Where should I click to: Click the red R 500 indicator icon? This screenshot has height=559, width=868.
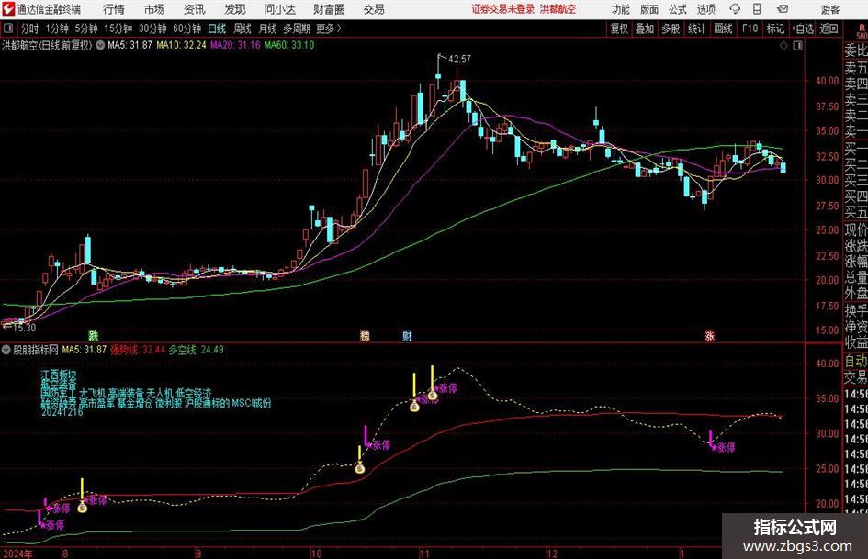[862, 31]
